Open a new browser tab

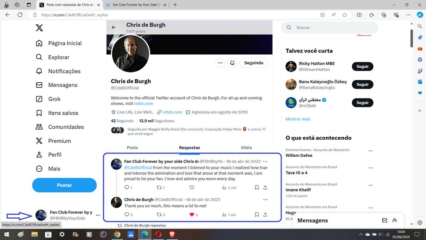(x=175, y=5)
